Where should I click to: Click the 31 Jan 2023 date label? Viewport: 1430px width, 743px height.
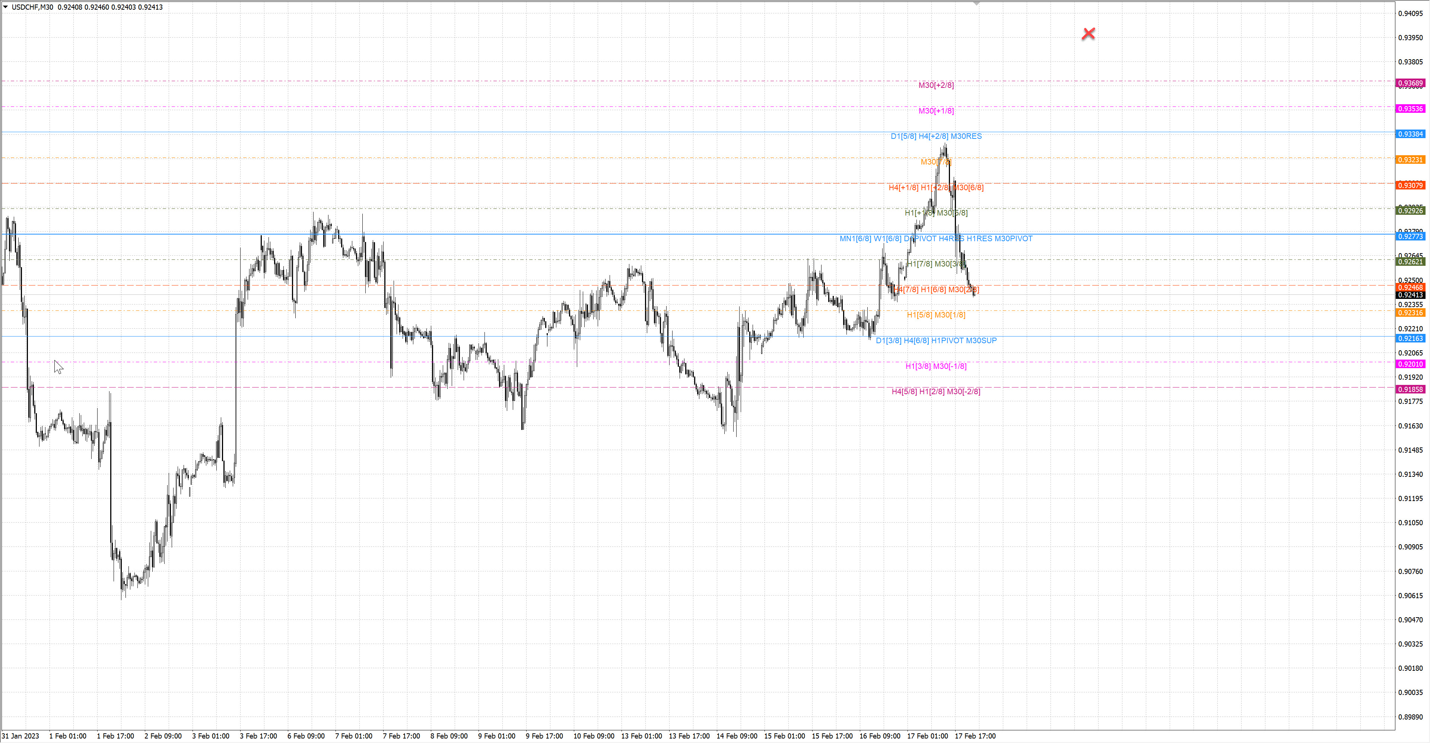pyautogui.click(x=20, y=736)
